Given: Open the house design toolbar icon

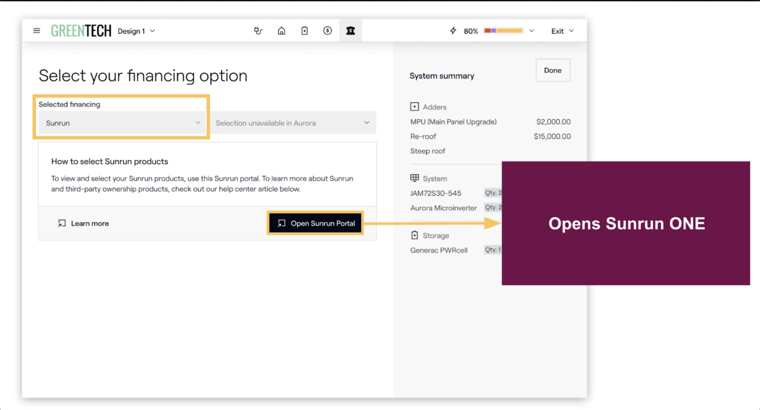Looking at the screenshot, I should pos(282,31).
